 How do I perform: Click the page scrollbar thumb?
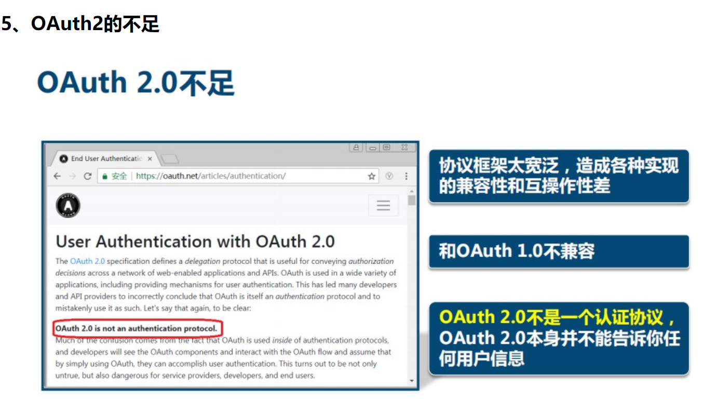click(412, 200)
